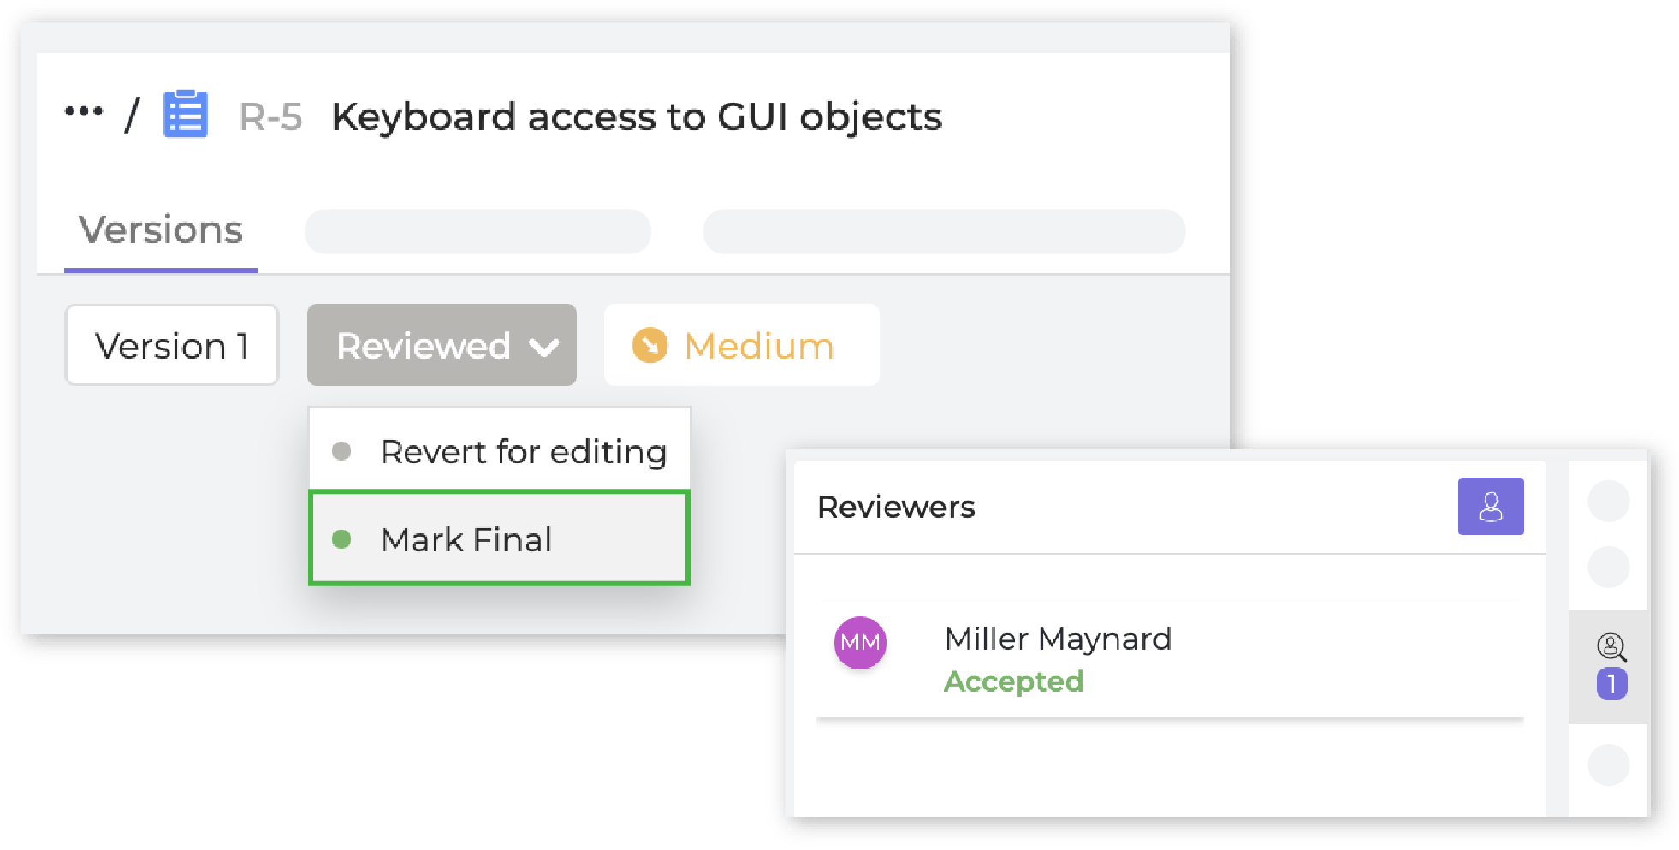Expand the Reviewed status dropdown
This screenshot has height=850, width=1679.
click(x=442, y=345)
